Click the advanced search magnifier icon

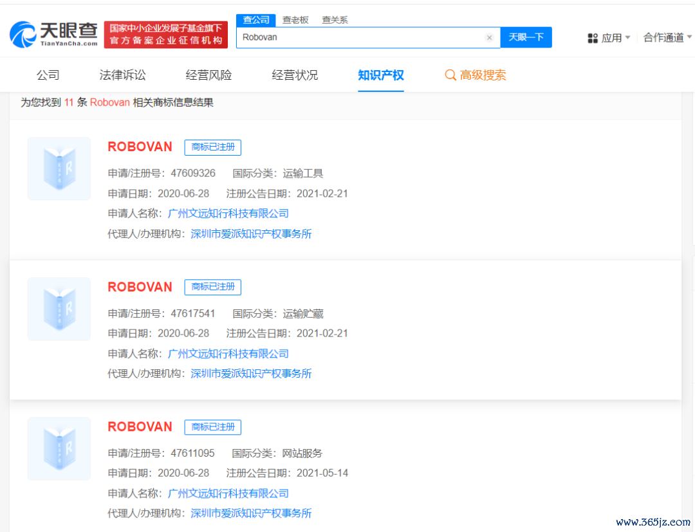point(450,75)
